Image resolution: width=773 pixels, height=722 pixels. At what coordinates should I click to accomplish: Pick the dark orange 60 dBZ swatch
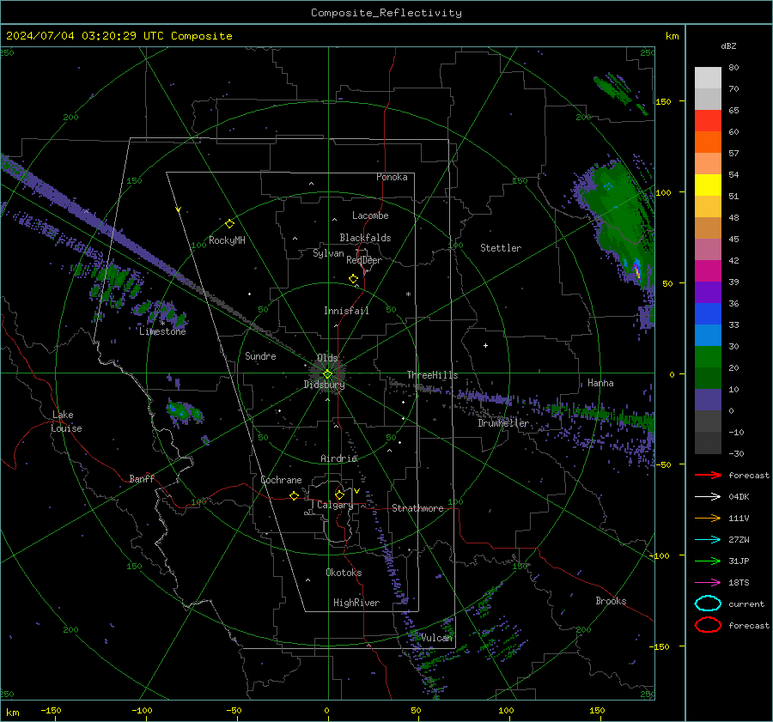(708, 142)
